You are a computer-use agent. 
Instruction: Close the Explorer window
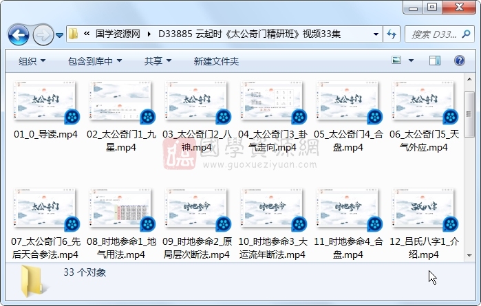point(459,8)
